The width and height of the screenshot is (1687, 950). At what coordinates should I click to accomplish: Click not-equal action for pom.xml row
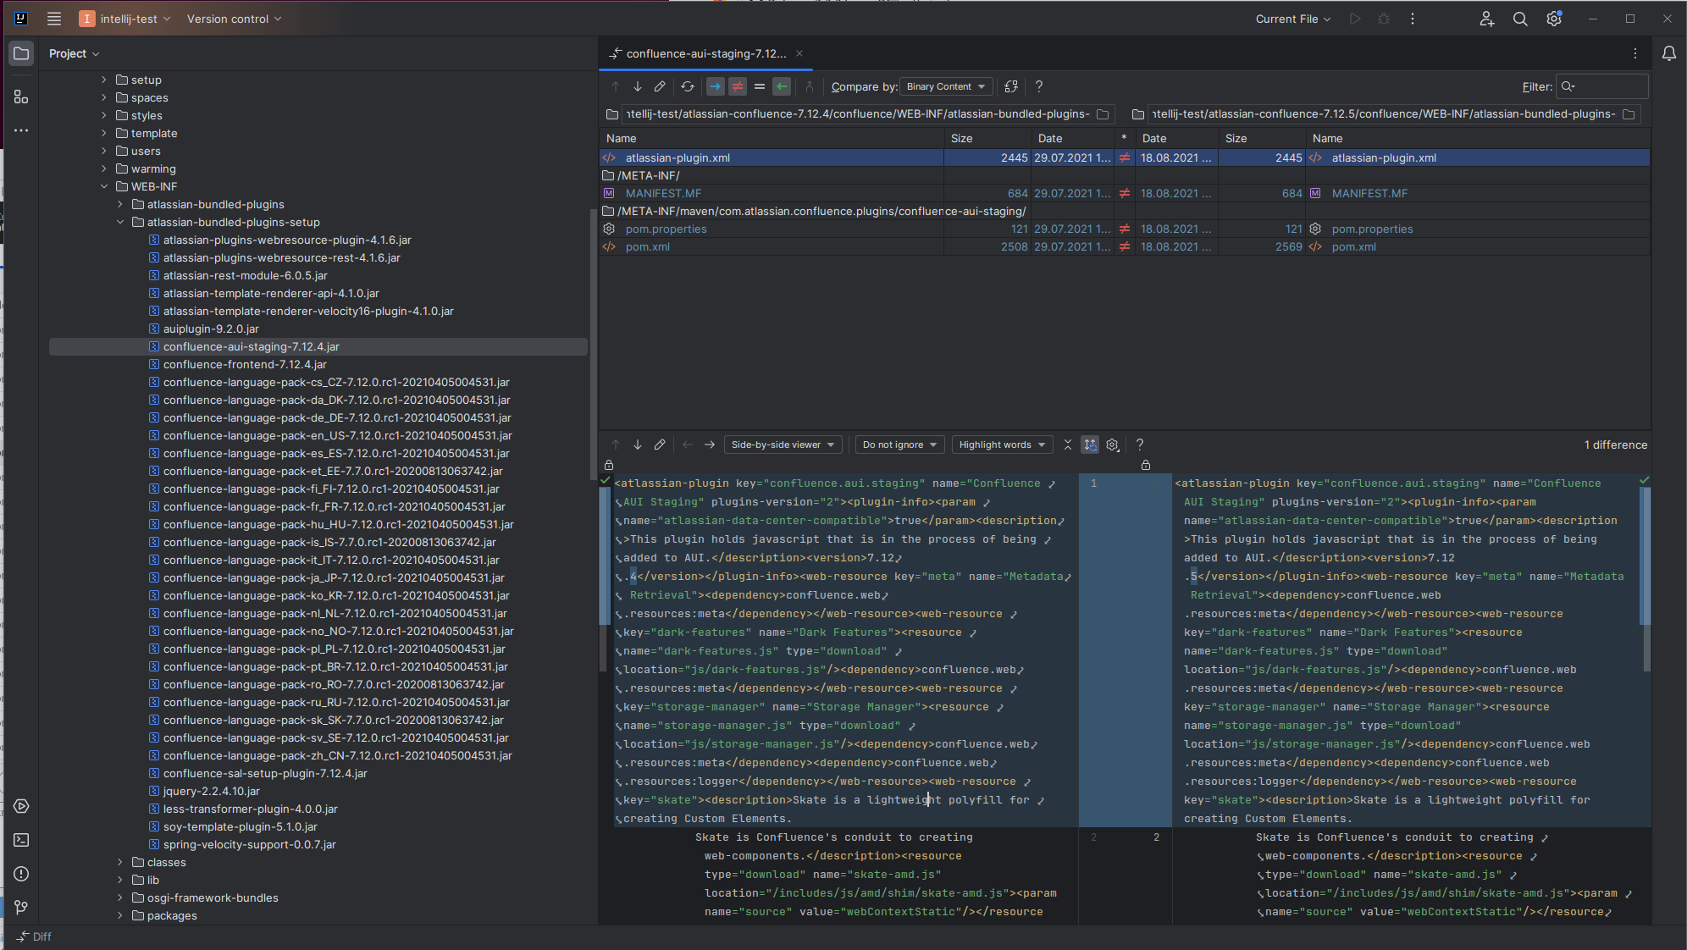pyautogui.click(x=1125, y=247)
